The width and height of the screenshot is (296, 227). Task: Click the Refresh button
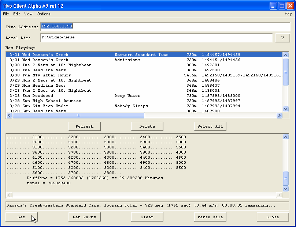(84, 126)
